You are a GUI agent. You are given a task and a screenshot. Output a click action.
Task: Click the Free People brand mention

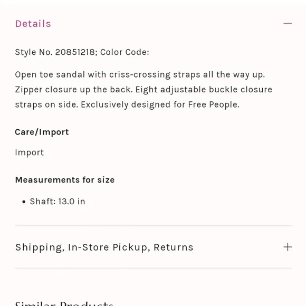pyautogui.click(x=214, y=104)
